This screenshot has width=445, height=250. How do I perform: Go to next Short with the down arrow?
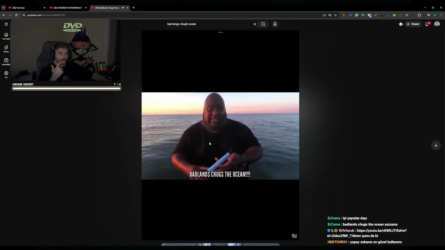[436, 145]
